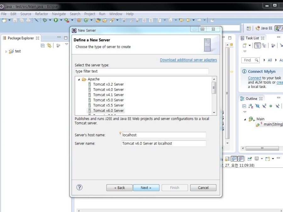Click the Connect link in Mylyn panel
Image resolution: width=283 pixels, height=212 pixels.
click(x=254, y=78)
